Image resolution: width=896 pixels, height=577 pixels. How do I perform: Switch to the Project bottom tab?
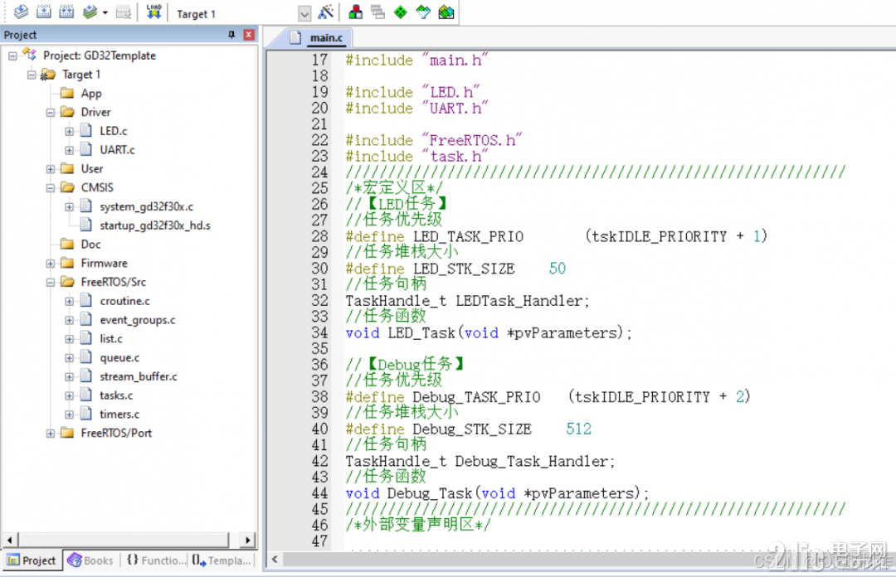click(x=32, y=560)
